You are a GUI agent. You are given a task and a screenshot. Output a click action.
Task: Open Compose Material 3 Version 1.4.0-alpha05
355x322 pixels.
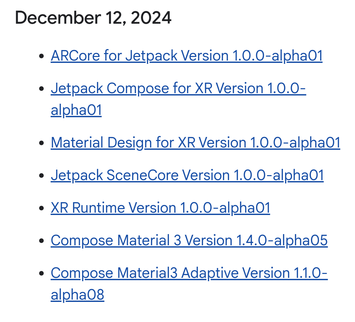coord(189,240)
